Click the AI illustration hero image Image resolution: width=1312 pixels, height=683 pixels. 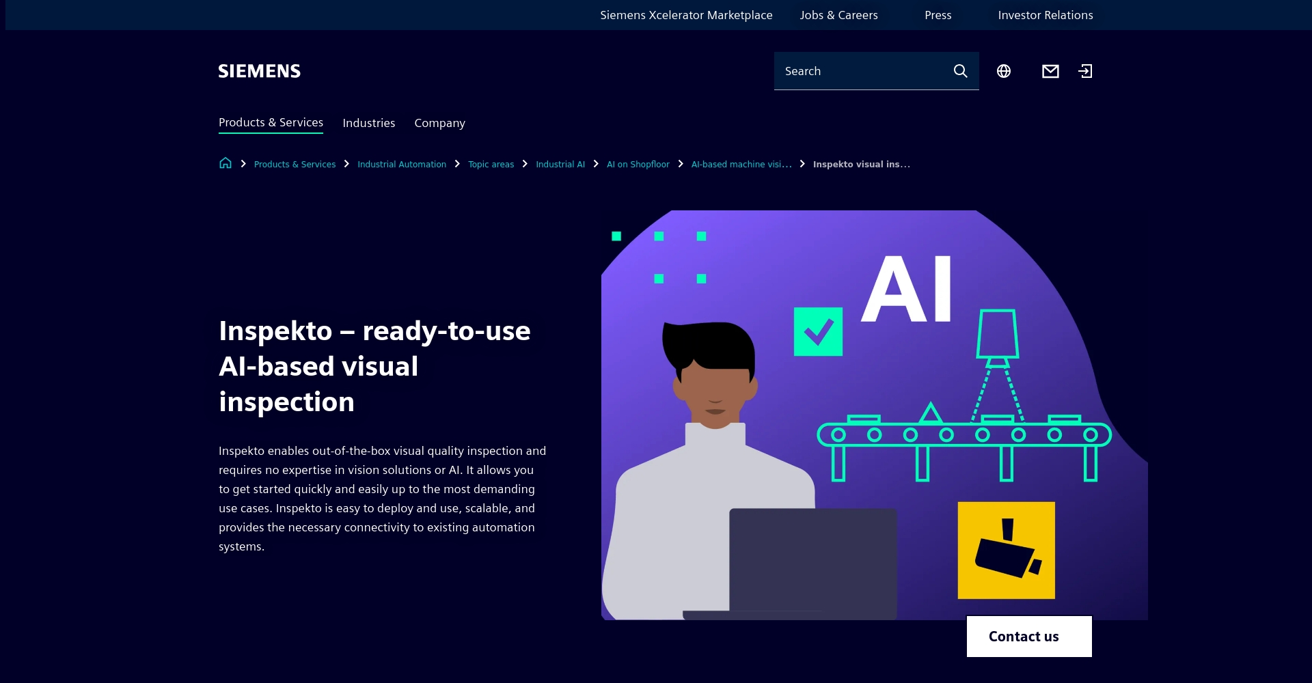tap(875, 415)
